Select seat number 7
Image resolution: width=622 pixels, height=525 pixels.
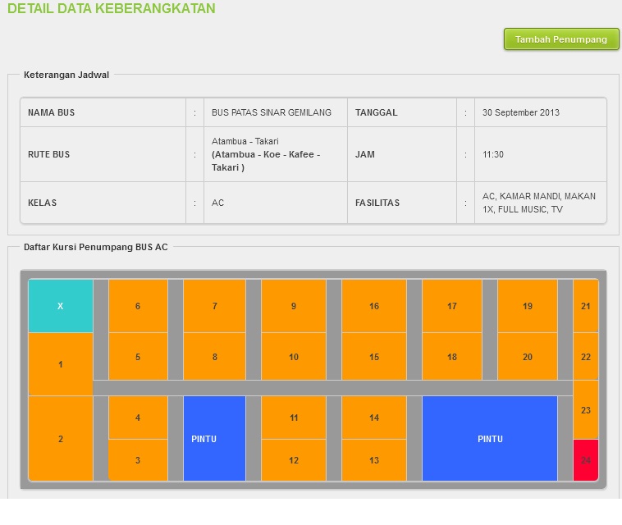click(x=215, y=306)
